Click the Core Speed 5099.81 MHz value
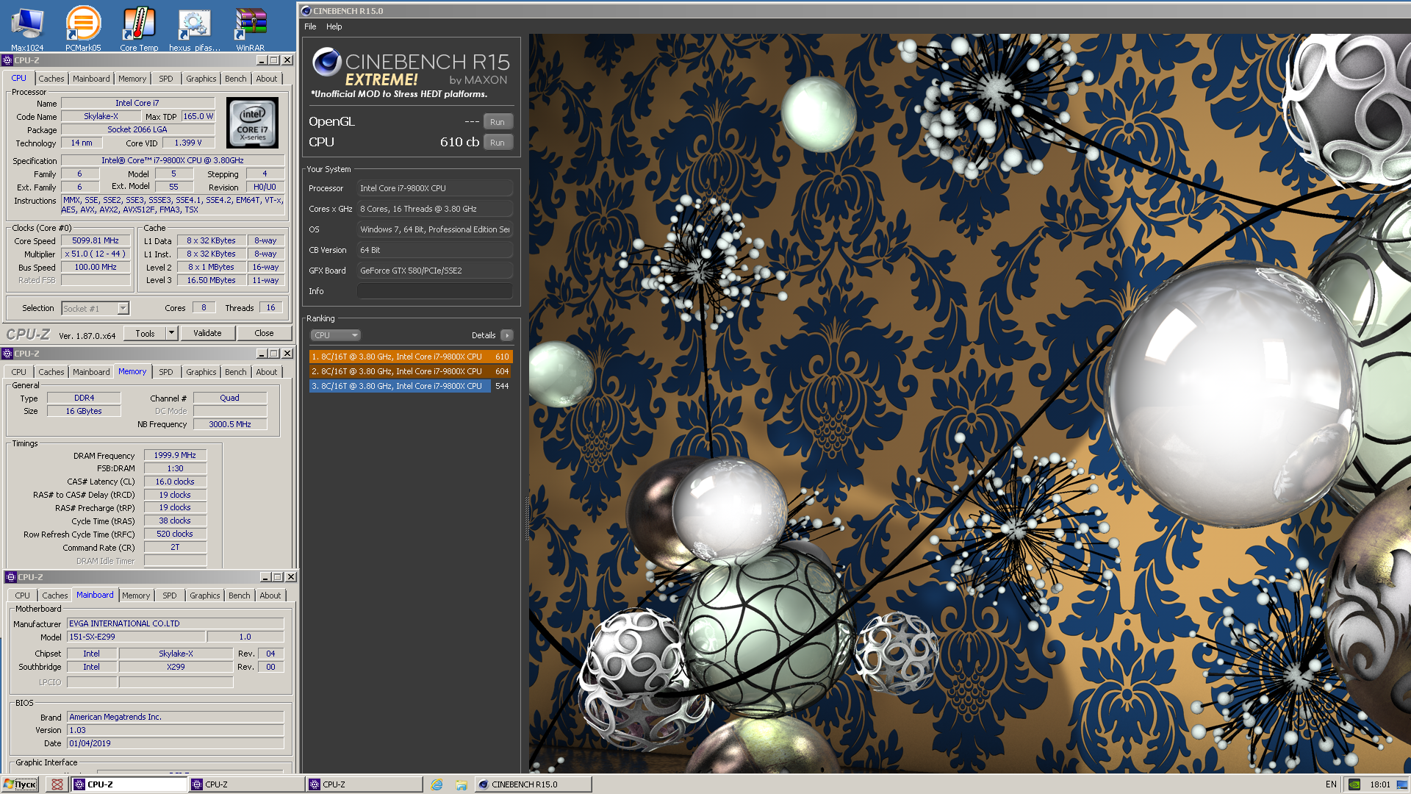The image size is (1411, 794). click(96, 240)
